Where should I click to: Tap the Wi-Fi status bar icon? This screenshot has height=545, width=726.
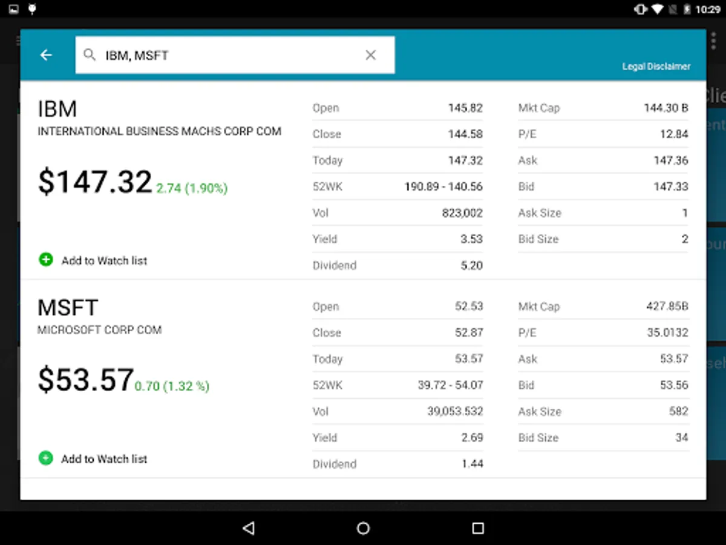[x=658, y=9]
